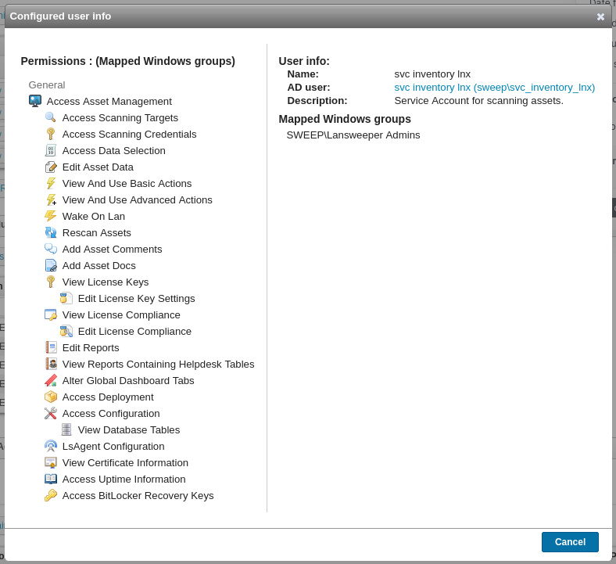Image resolution: width=616 pixels, height=564 pixels.
Task: Select the View Certificate Information label
Action: (125, 463)
